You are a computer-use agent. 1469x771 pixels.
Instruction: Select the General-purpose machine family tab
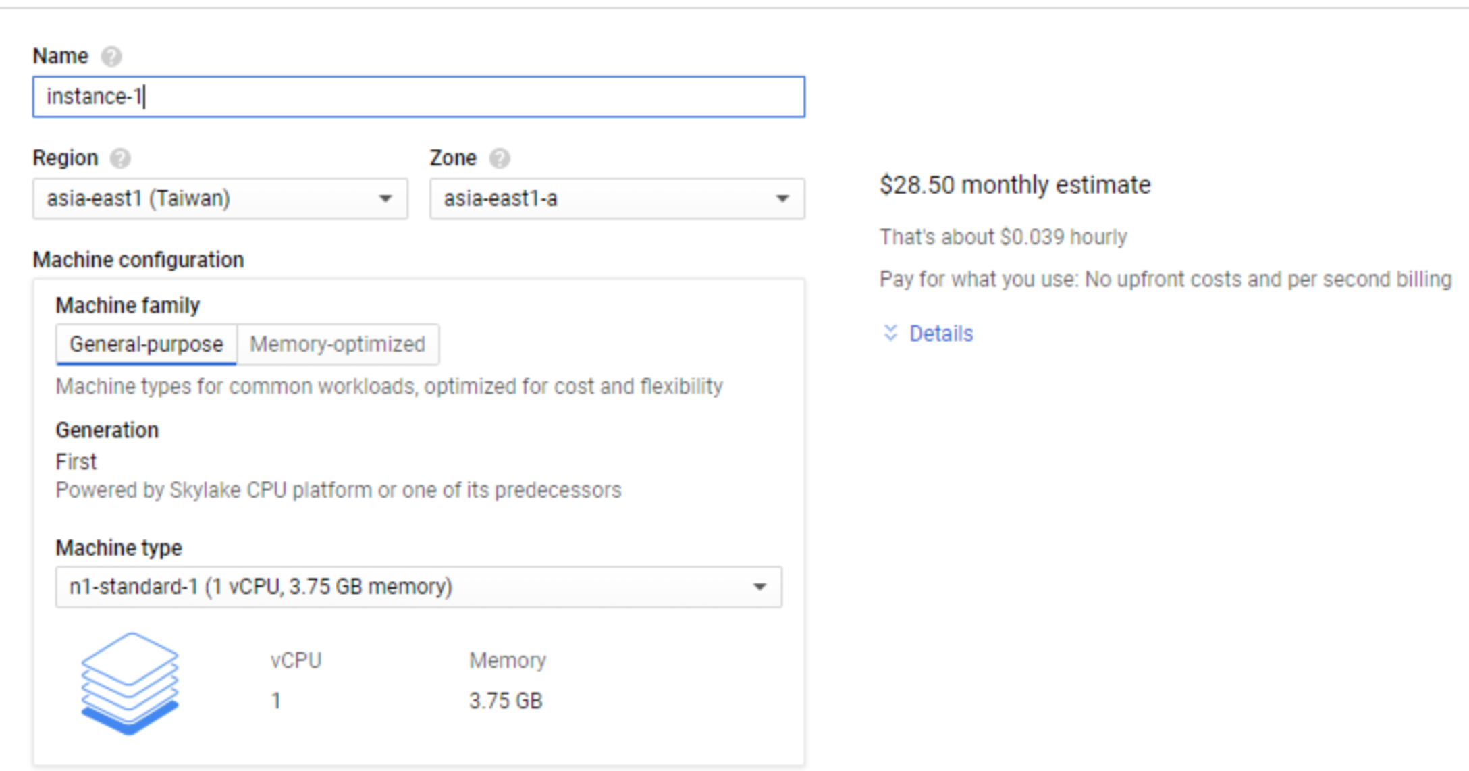[146, 344]
